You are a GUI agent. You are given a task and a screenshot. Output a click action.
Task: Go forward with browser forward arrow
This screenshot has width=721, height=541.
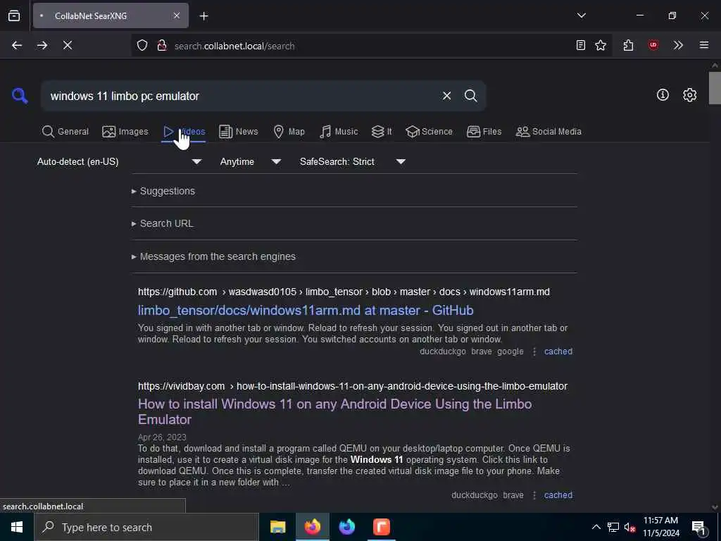(42, 45)
